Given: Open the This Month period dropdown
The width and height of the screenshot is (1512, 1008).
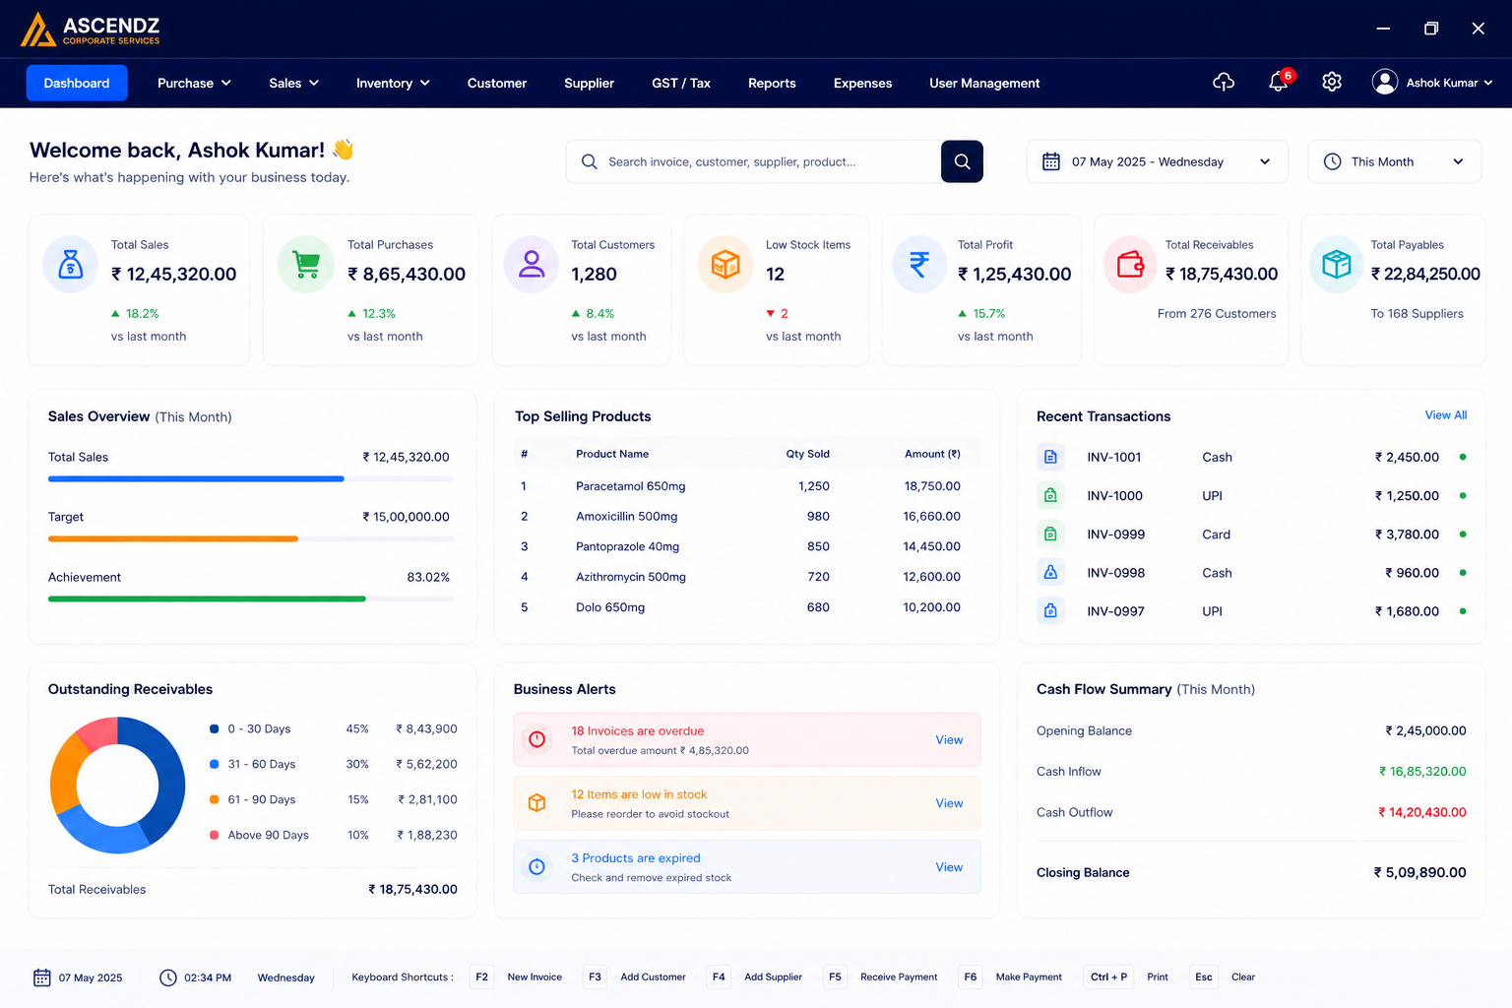Looking at the screenshot, I should pos(1458,161).
